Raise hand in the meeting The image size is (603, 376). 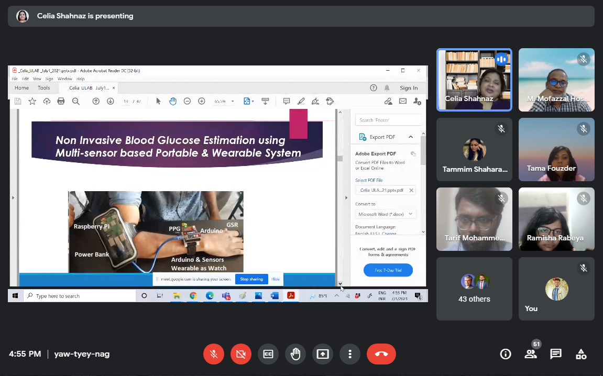[295, 354]
